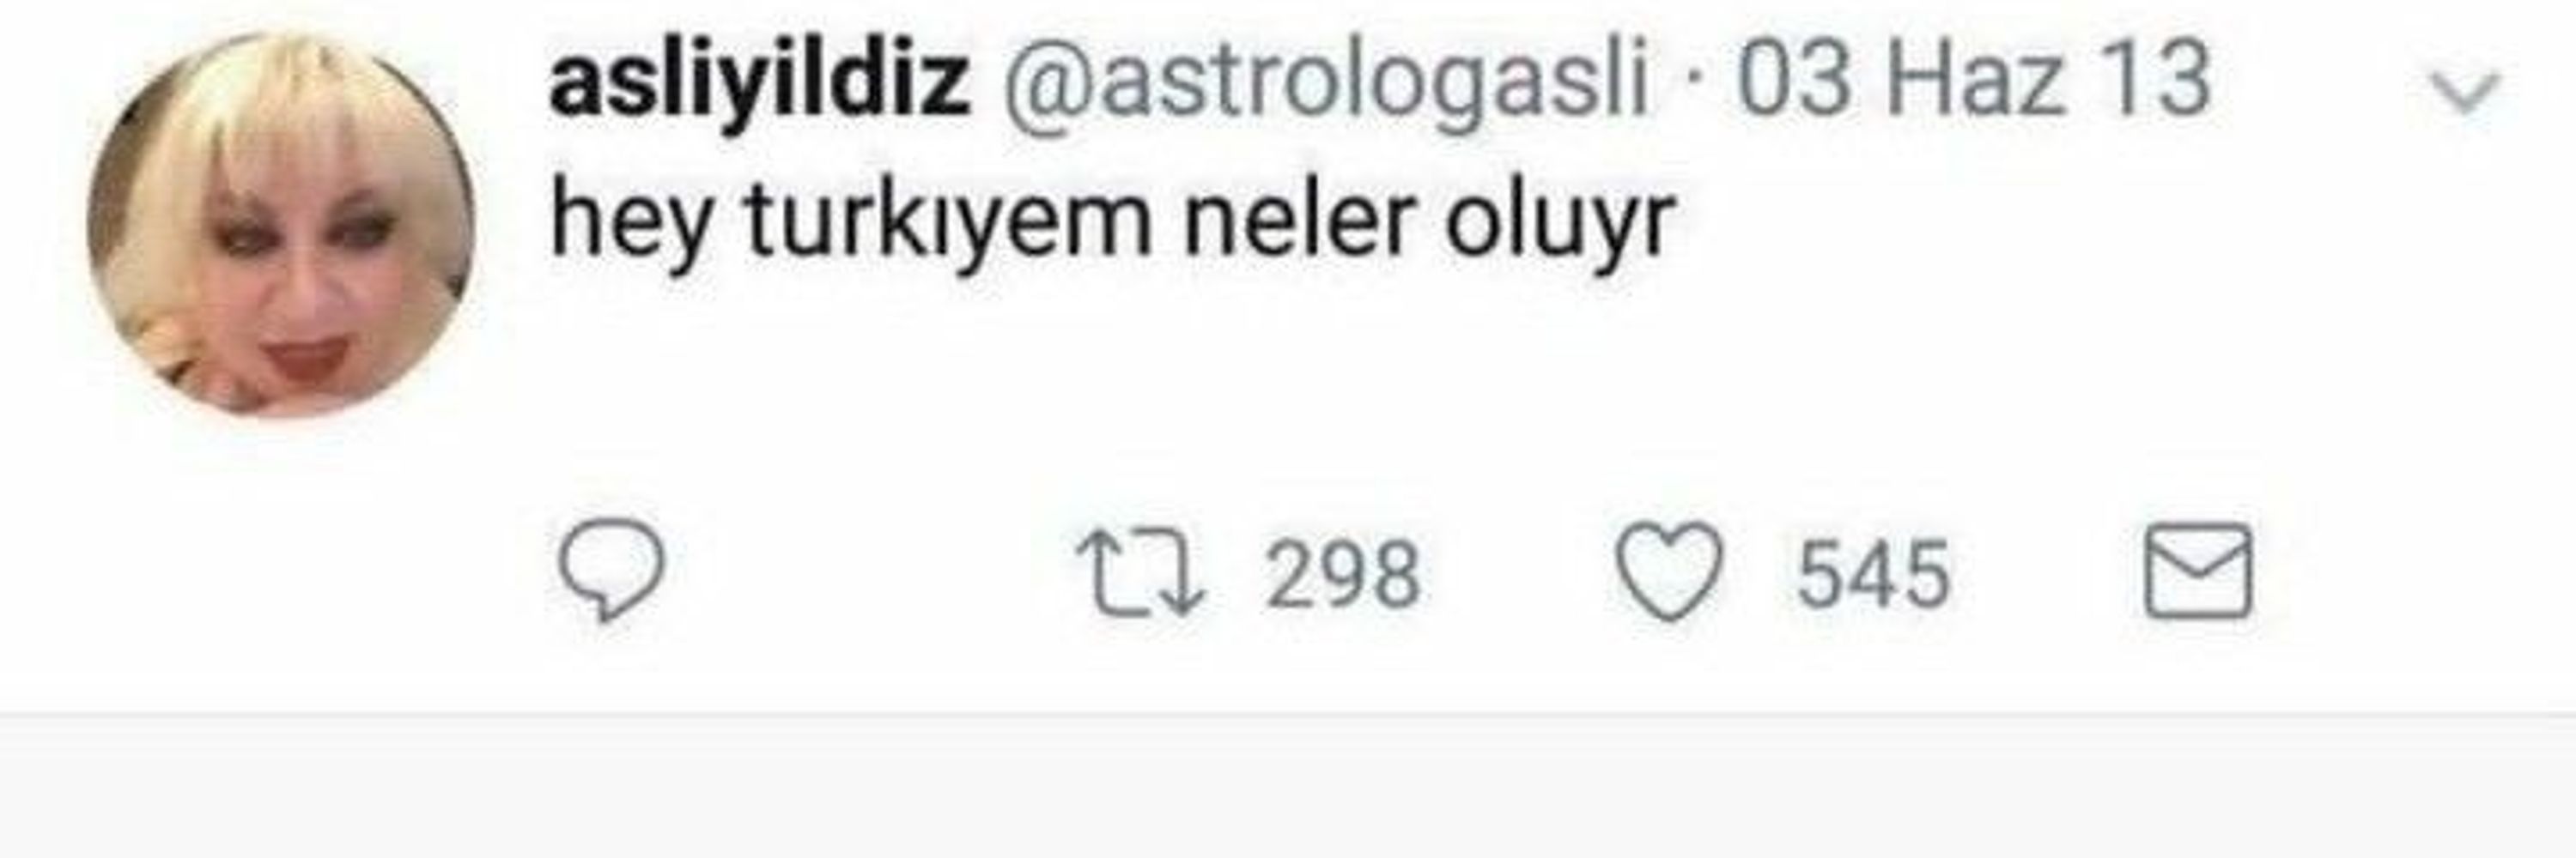Share tweet by direct message envelope
Viewport: 2576px width, 858px height.
point(2199,571)
